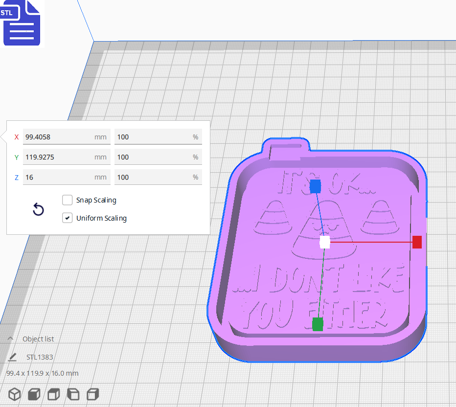The image size is (456, 407).
Task: Collapse the Object list panel
Action: point(10,339)
